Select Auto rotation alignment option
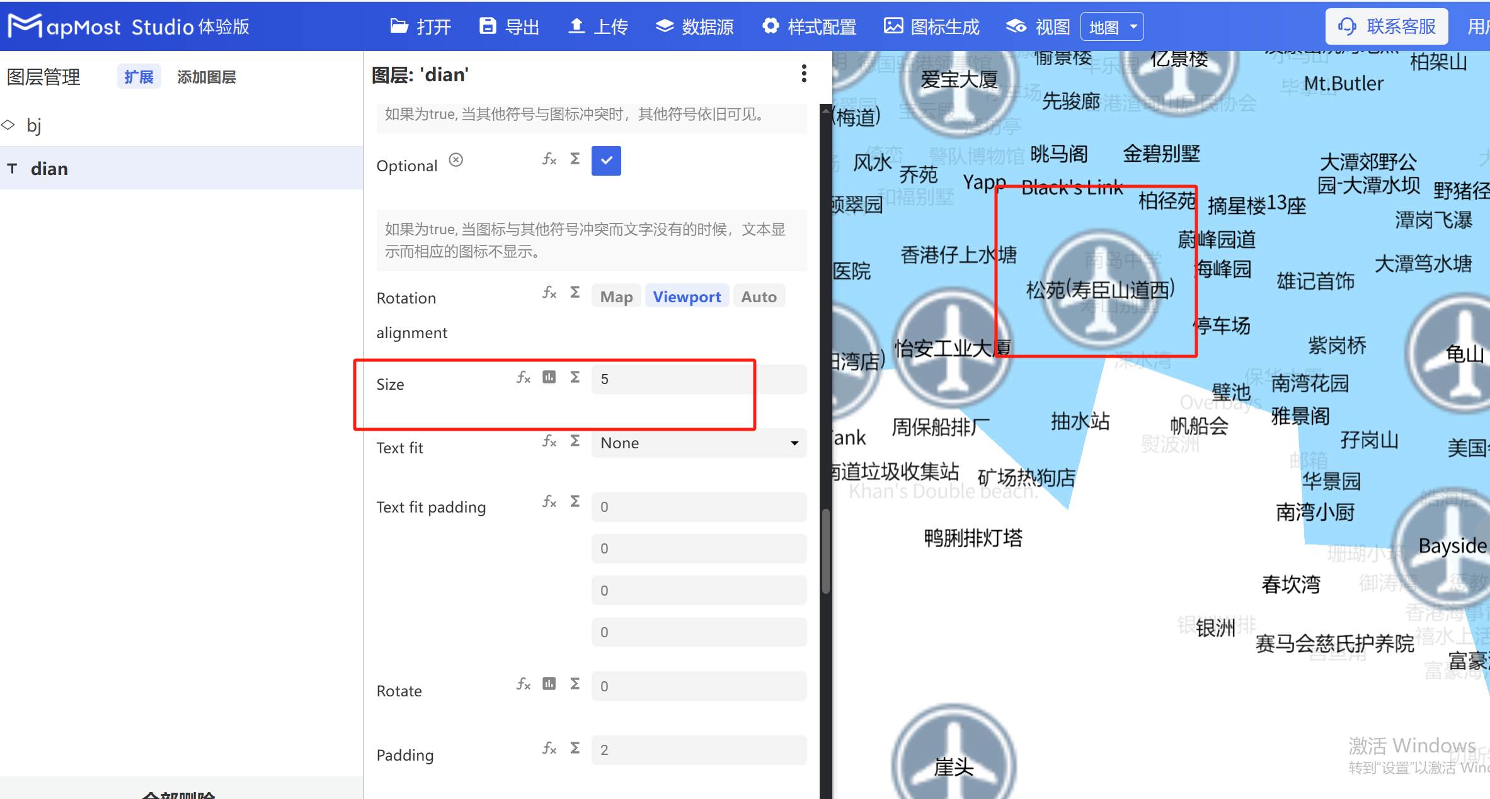 pyautogui.click(x=758, y=296)
